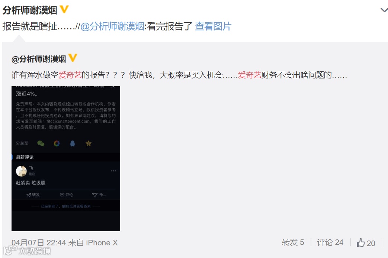Click 评论 under the embedded comment
The height and width of the screenshot is (258, 388).
tap(66, 195)
